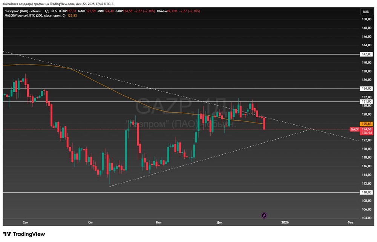This screenshot has height=242, width=377.
Task: Click the 140,00 price axis tick
Action: tap(366, 63)
